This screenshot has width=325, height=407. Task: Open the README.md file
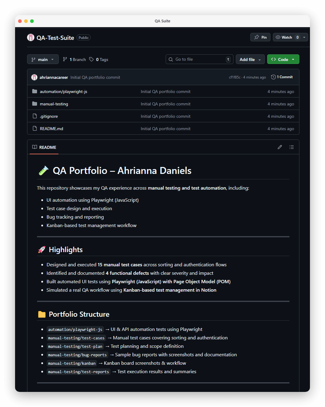51,128
